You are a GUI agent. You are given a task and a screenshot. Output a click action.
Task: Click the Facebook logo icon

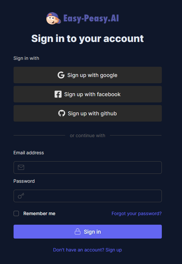click(x=58, y=94)
